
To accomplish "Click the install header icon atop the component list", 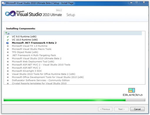I will click(7, 33).
